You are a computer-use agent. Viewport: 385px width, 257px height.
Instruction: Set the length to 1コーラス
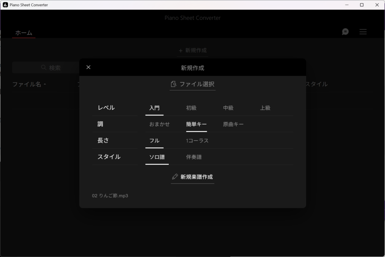coord(197,141)
